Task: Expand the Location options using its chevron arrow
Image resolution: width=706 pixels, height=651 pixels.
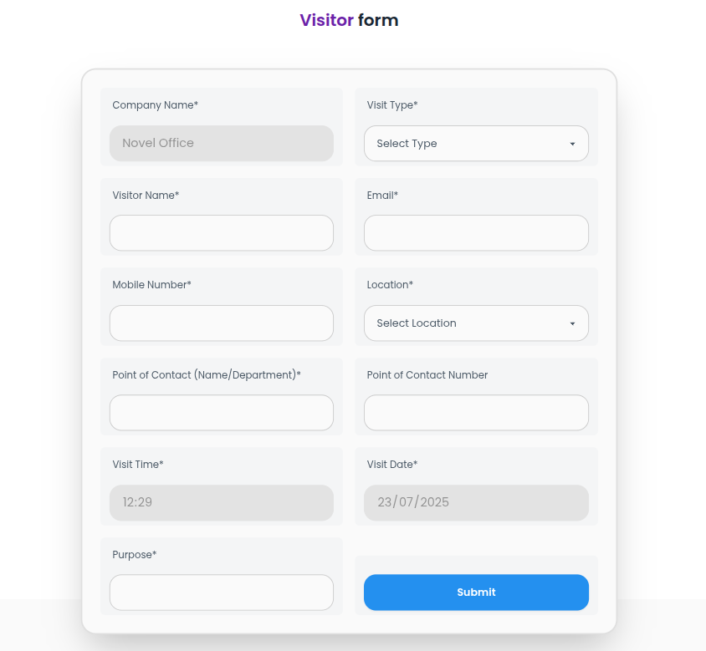Action: point(573,323)
